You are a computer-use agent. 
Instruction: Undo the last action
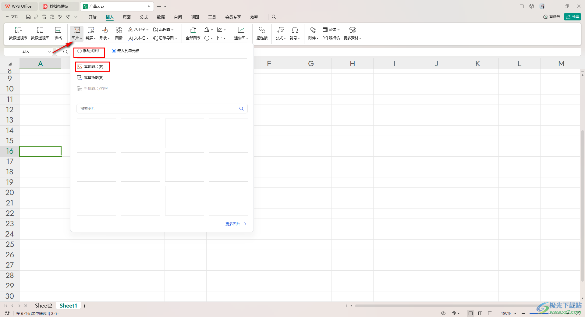tap(60, 17)
